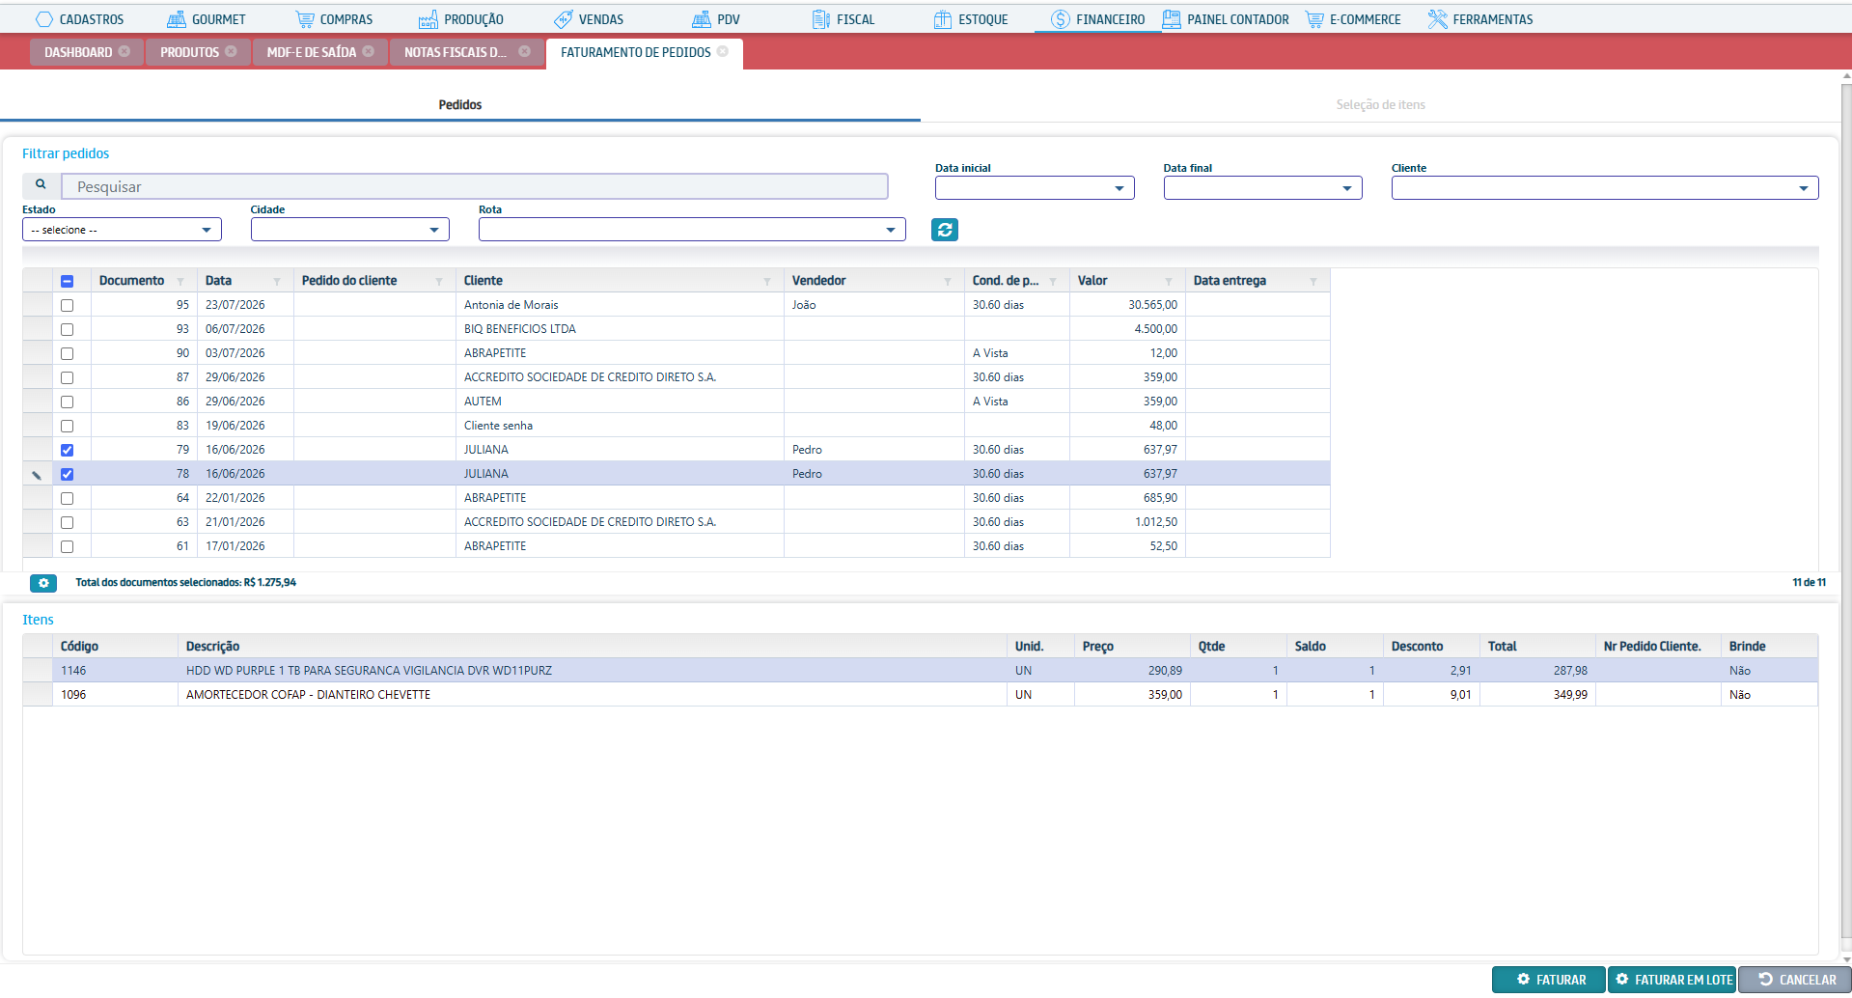Click the Estoque box icon
Image resolution: width=1852 pixels, height=998 pixels.
pyautogui.click(x=943, y=19)
